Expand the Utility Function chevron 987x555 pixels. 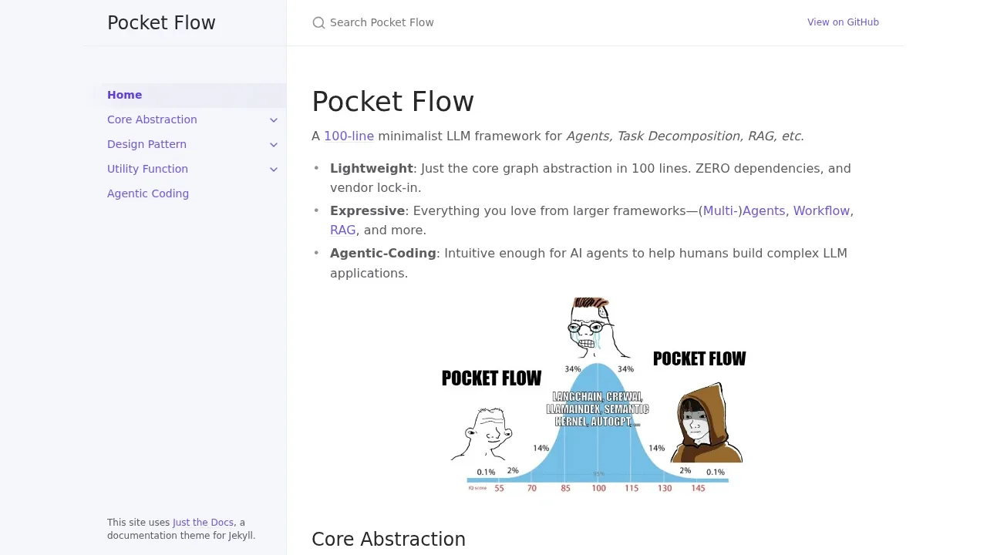[x=274, y=170]
